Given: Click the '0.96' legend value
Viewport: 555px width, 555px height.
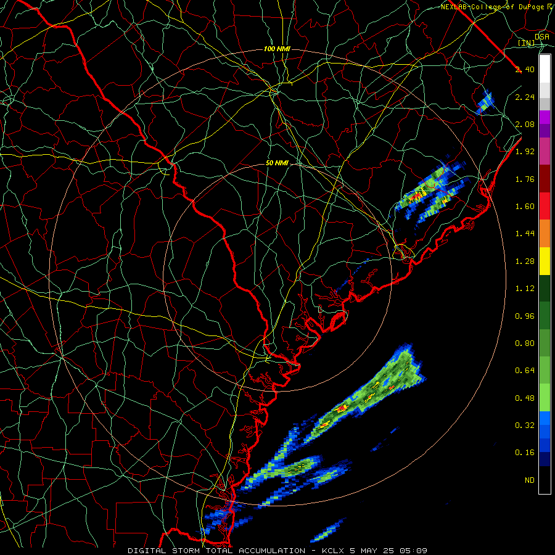Looking at the screenshot, I should click(x=525, y=316).
